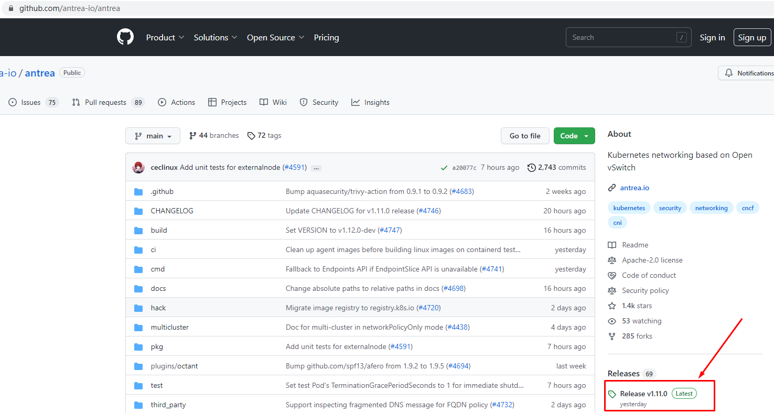
Task: Open the Open Source dropdown menu
Action: (x=276, y=37)
